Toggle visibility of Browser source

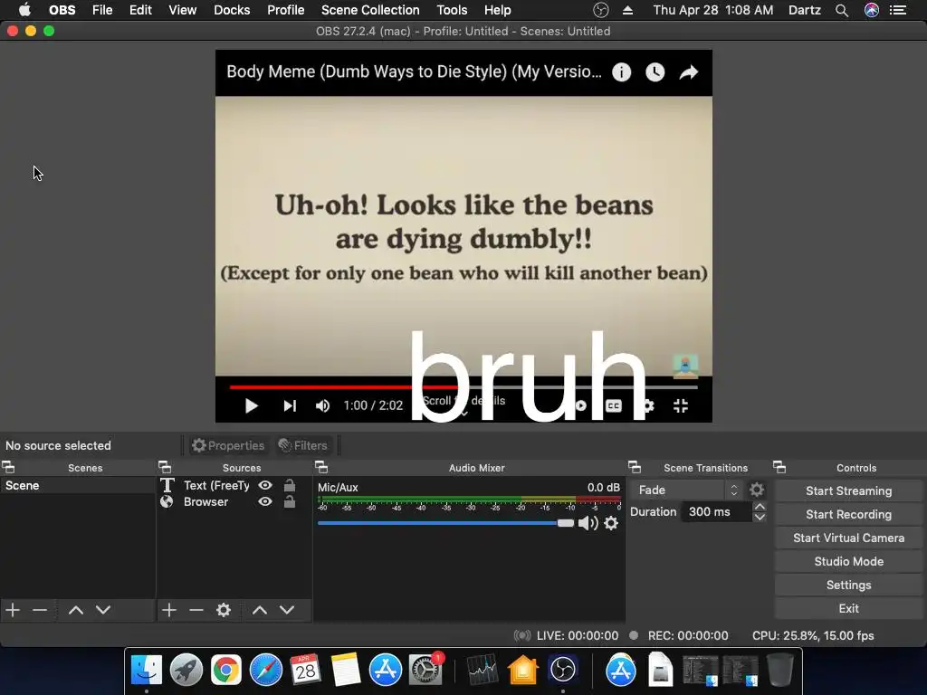pyautogui.click(x=265, y=501)
